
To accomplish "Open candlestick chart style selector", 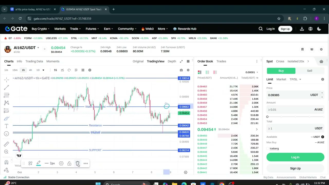I will (x=55, y=70).
